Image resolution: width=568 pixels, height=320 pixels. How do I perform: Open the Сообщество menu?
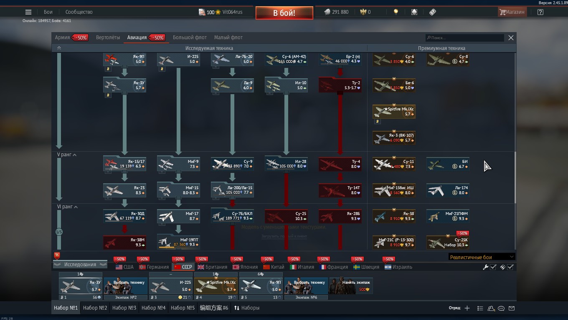[79, 12]
